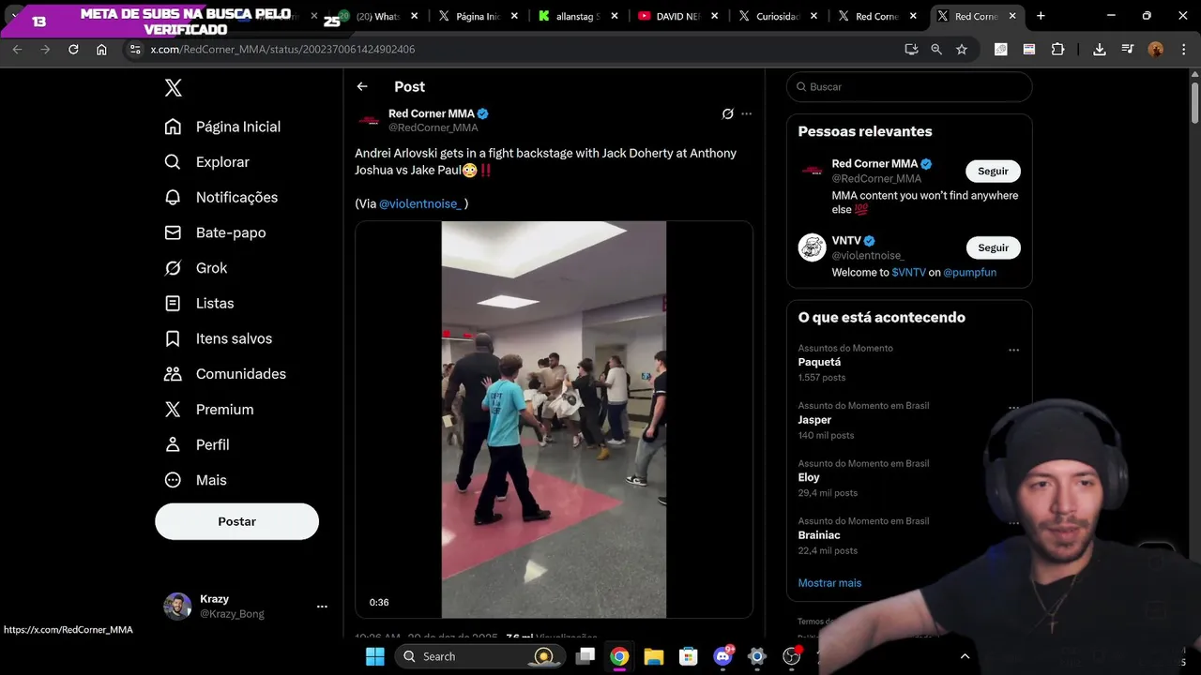Open Bate-papo messages

coord(215,232)
